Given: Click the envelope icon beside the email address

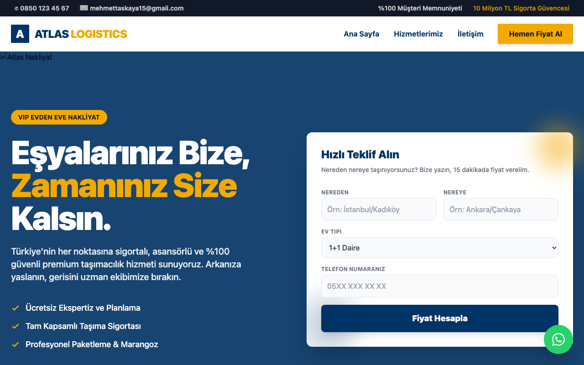Looking at the screenshot, I should click(84, 8).
